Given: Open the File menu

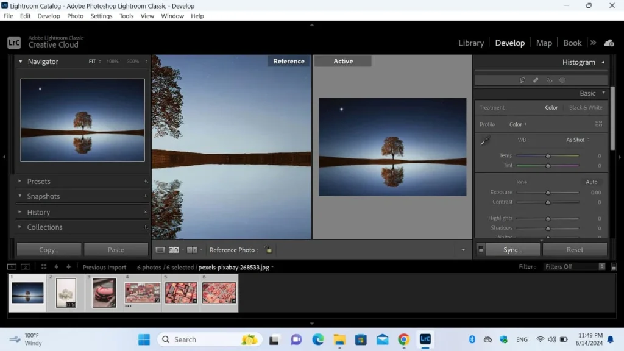Looking at the screenshot, I should pos(8,16).
